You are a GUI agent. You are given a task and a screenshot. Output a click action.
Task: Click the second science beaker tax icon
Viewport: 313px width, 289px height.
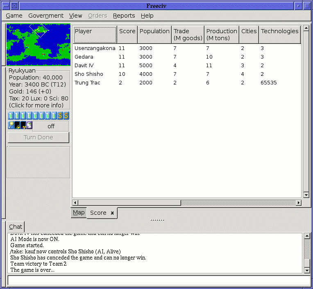coord(17,116)
